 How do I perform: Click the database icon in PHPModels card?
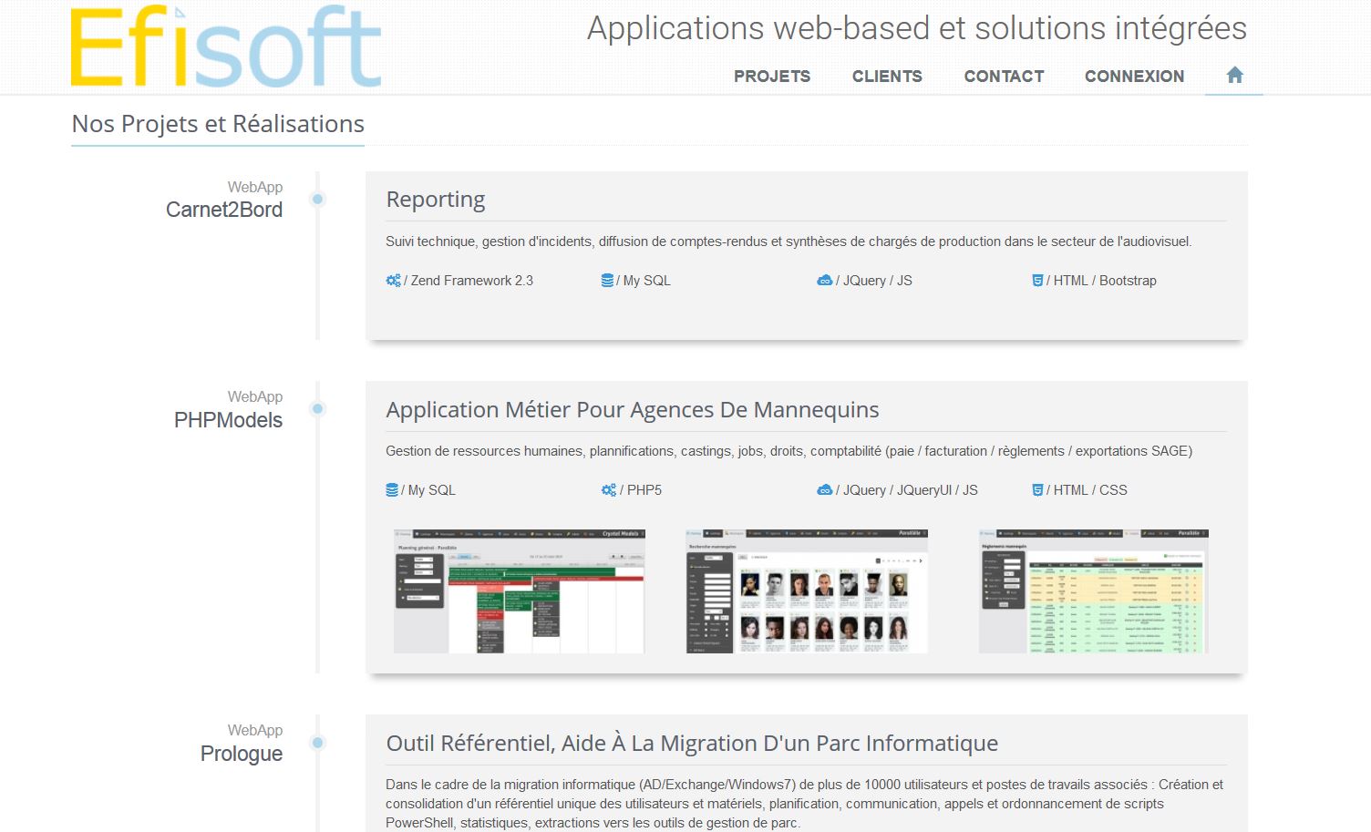(392, 490)
